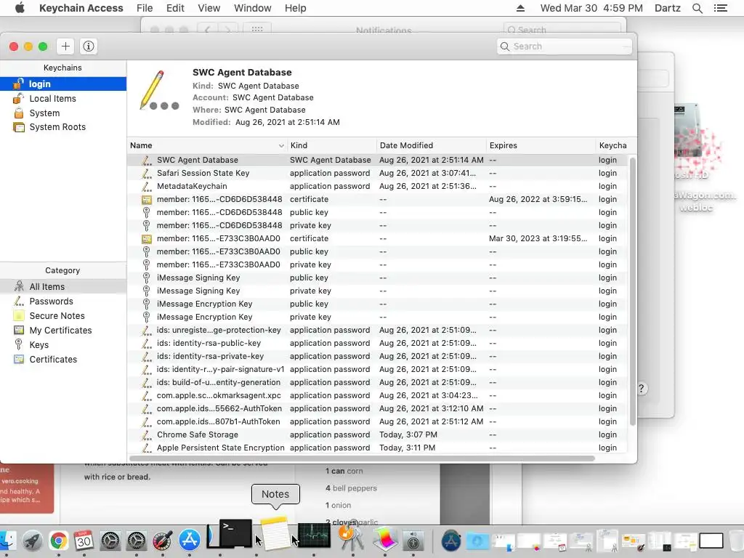
Task: Open the Edit menu
Action: [175, 8]
